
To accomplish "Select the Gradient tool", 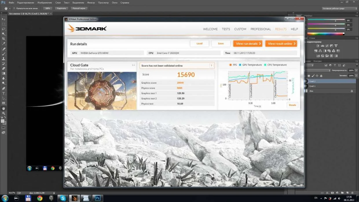I will (4, 74).
